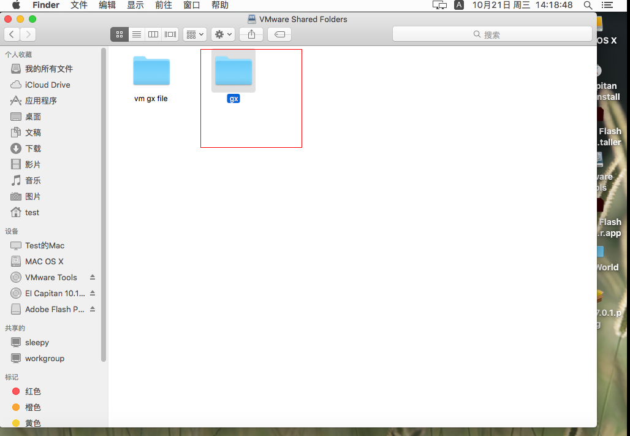Open the Finder menu

[x=46, y=6]
